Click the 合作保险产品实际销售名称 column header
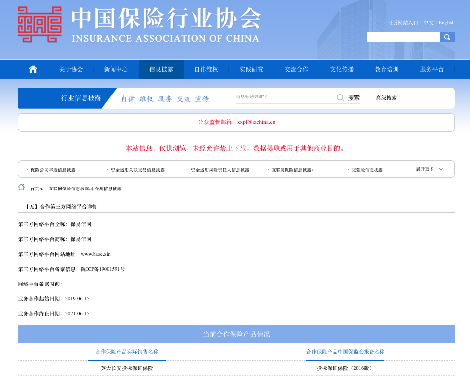The height and width of the screenshot is (380, 470). coord(127,352)
